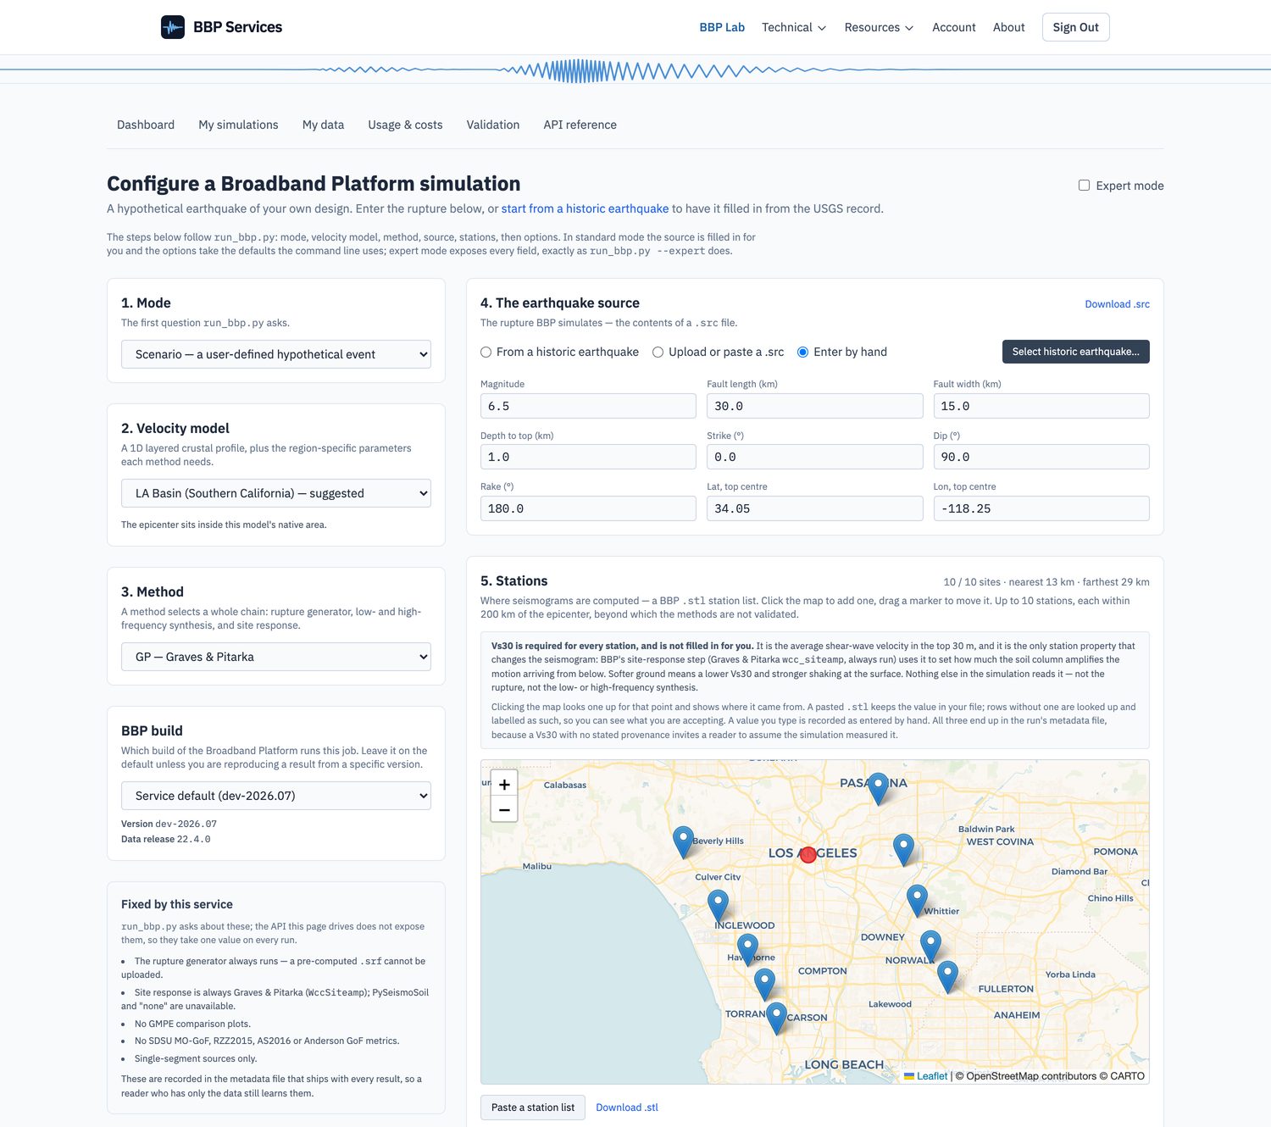Open the My data tab

click(x=323, y=125)
